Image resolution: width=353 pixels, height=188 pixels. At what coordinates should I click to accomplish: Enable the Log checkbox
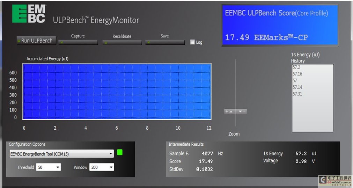pos(192,42)
